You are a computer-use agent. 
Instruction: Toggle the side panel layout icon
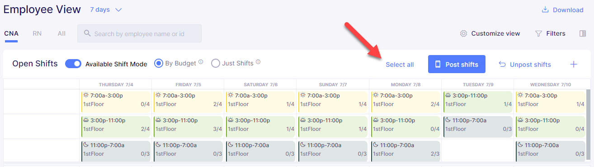click(583, 33)
